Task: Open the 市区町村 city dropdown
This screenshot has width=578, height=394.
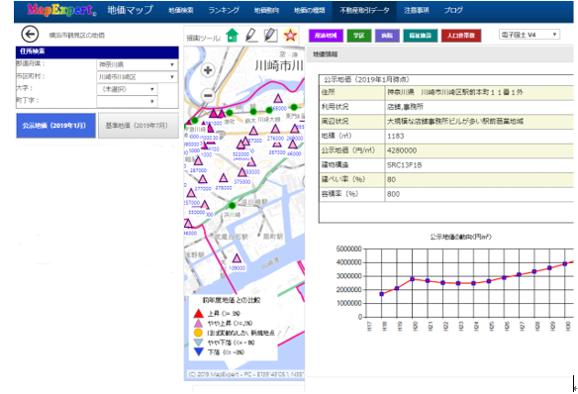Action: 138,77
